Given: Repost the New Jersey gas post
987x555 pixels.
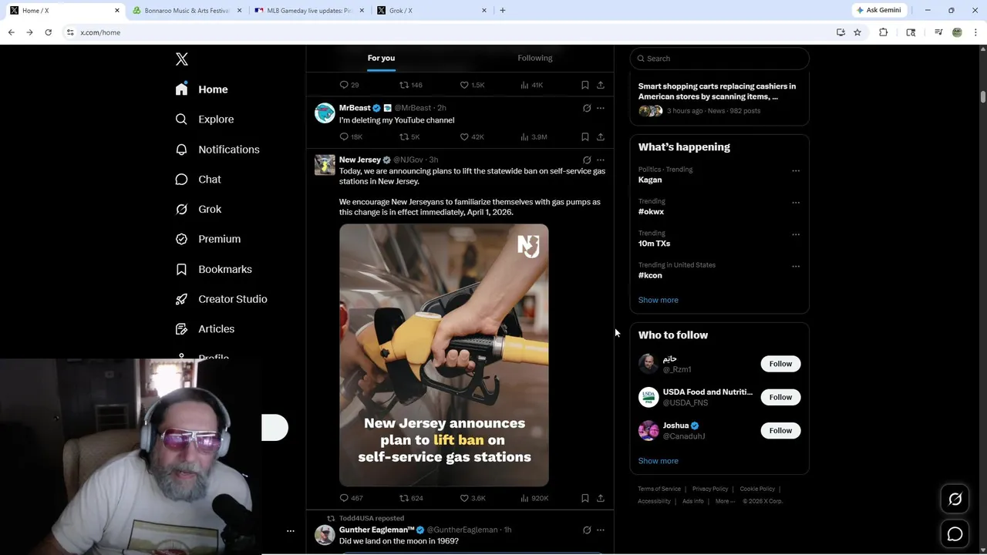Looking at the screenshot, I should click(x=411, y=498).
